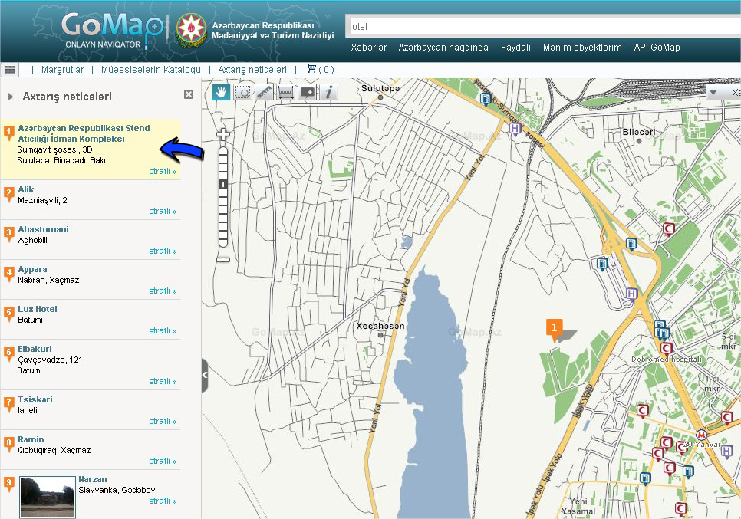Activate the zoom-to-area selection tool

pos(242,92)
